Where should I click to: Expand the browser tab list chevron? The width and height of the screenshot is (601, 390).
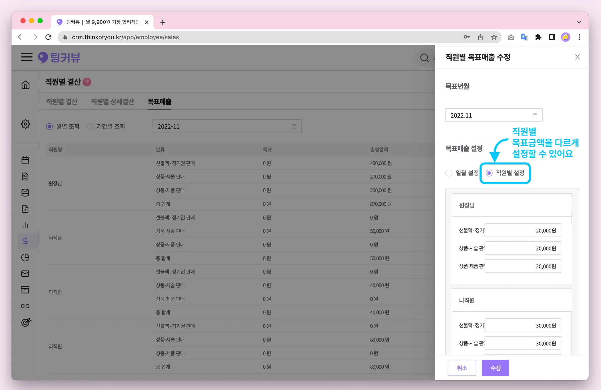[579, 22]
